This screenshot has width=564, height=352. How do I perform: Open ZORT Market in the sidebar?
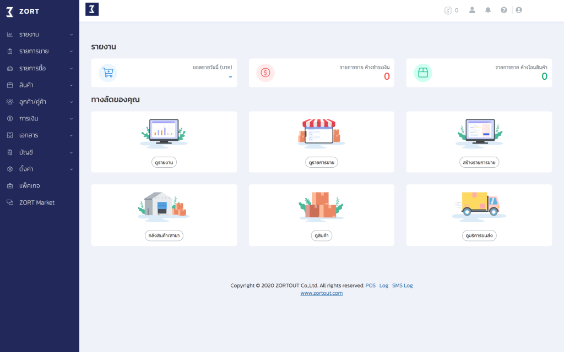pyautogui.click(x=36, y=202)
